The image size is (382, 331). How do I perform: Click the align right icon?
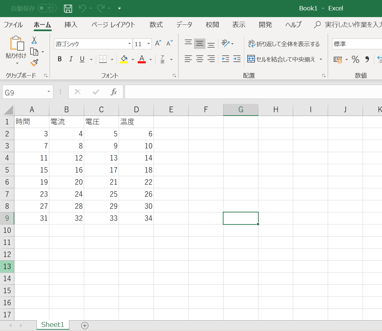coord(211,59)
